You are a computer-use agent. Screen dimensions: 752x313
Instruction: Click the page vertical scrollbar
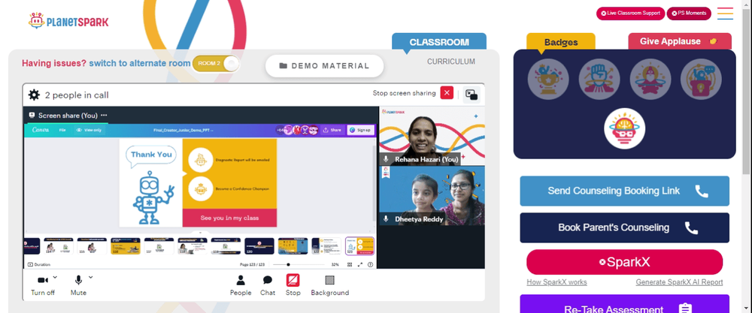[747, 91]
